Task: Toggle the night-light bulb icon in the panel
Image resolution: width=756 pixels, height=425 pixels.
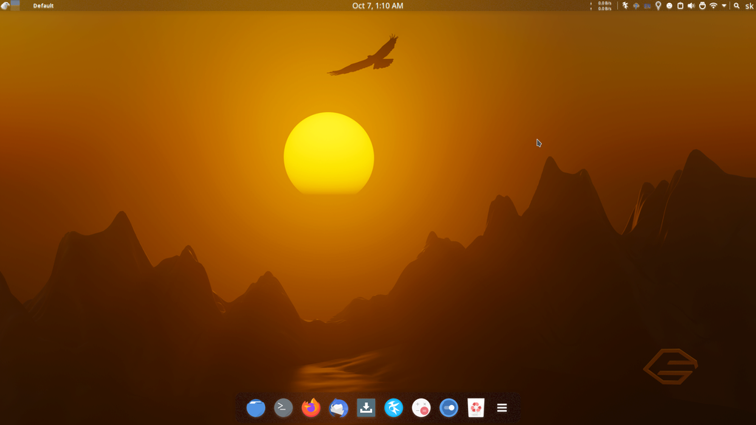Action: (658, 6)
